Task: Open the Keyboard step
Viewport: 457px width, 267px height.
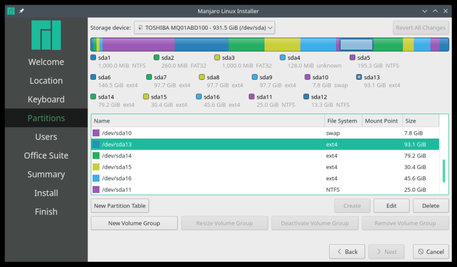Action: click(x=46, y=99)
